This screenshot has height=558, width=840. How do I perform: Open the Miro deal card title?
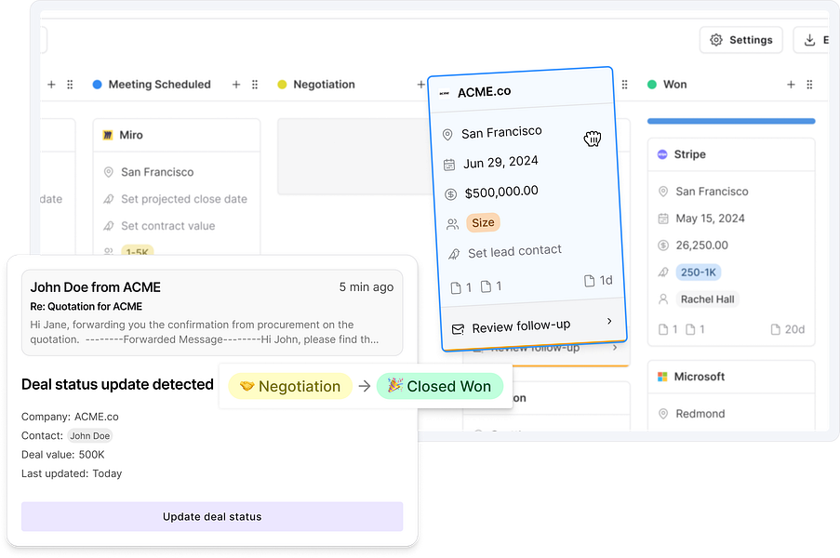point(131,135)
